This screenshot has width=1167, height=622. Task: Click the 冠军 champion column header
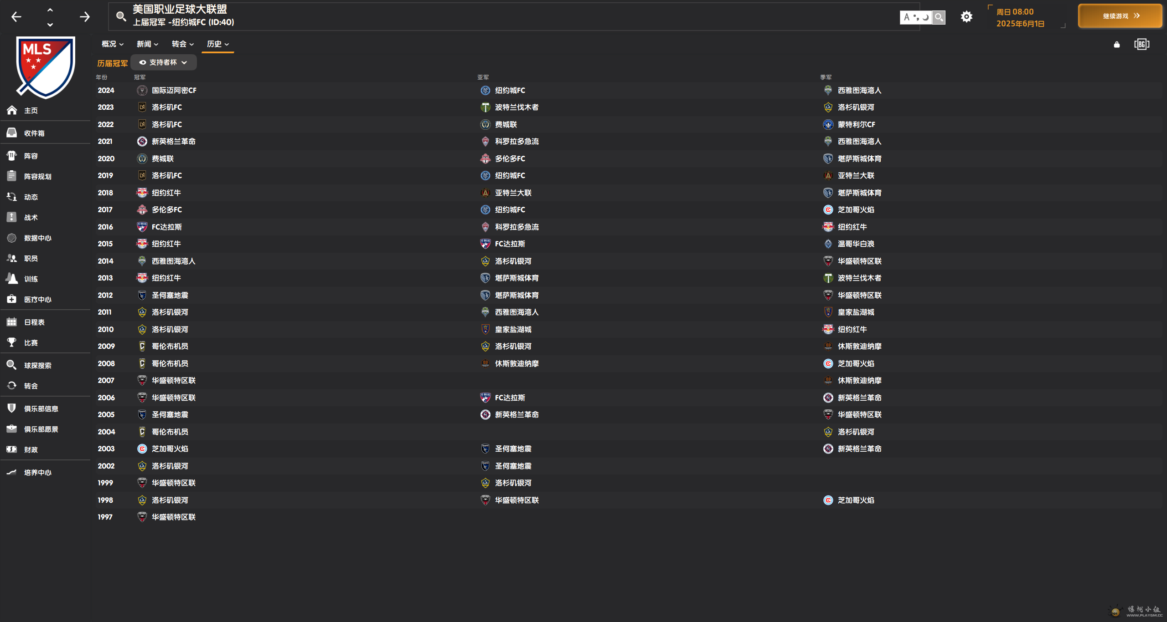click(x=140, y=77)
